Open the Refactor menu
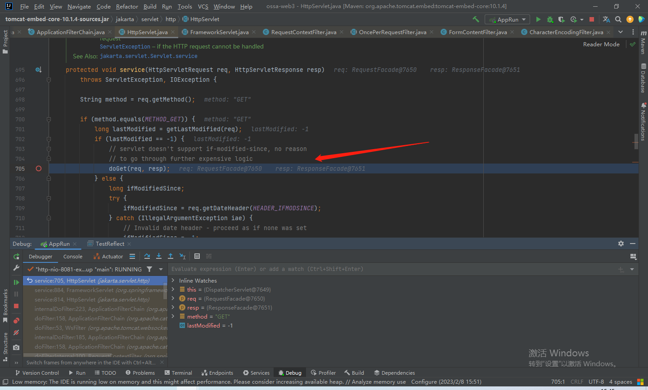This screenshot has height=390, width=648. point(127,6)
